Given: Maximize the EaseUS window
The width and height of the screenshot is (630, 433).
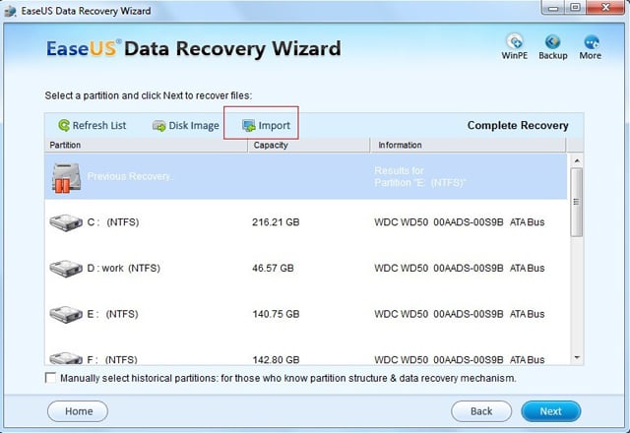Looking at the screenshot, I should (x=575, y=7).
